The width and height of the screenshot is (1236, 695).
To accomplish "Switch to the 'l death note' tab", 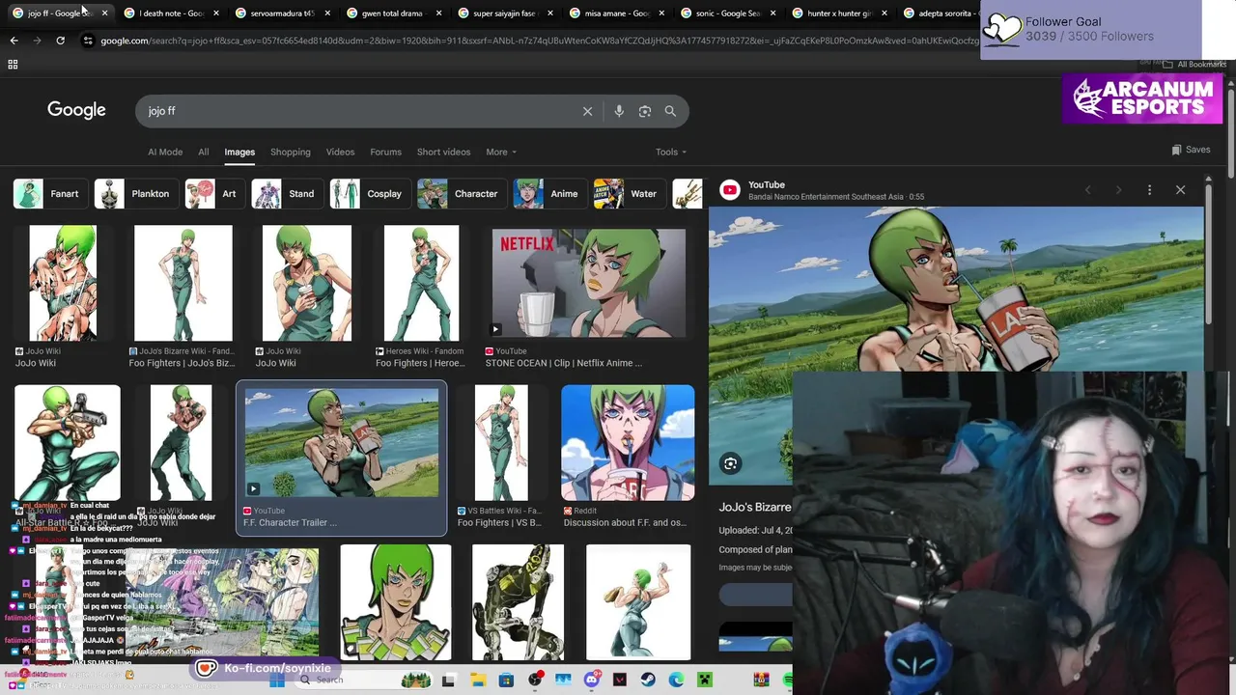I will point(171,14).
